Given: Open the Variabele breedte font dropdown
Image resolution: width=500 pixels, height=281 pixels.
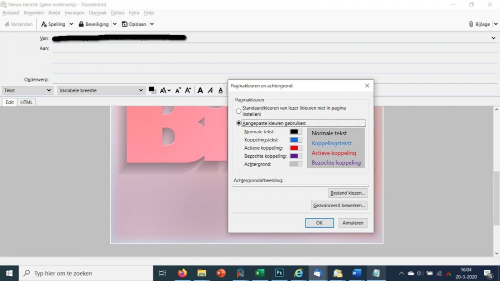Looking at the screenshot, I should pyautogui.click(x=101, y=90).
